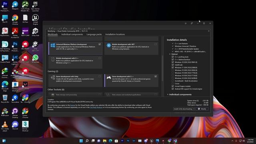Viewport: 256px width, 144px height.
Task: Open Sourcetree desktop shortcut
Action: 15,99
